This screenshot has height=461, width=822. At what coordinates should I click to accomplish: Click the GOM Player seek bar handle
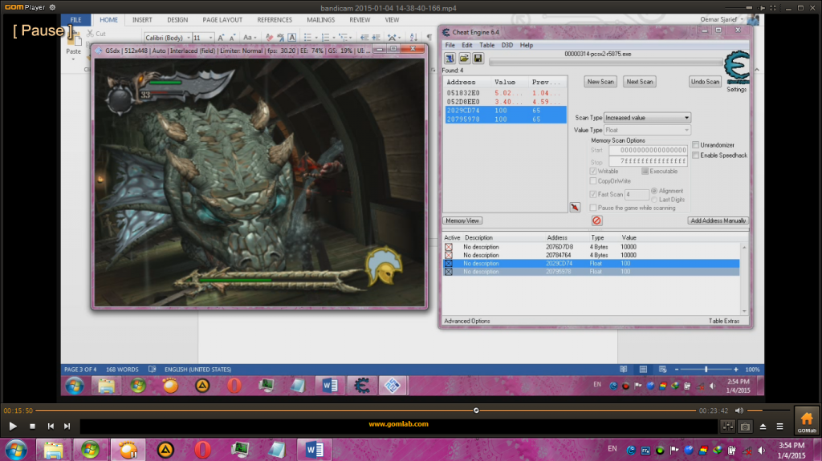pos(476,410)
